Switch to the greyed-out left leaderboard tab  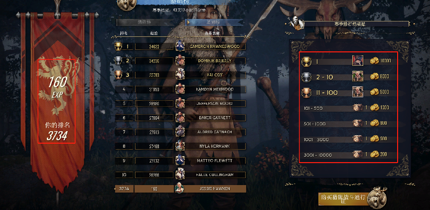[144, 22]
